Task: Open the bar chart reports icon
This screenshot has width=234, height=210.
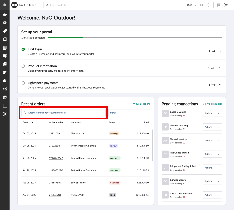Action: (5, 106)
